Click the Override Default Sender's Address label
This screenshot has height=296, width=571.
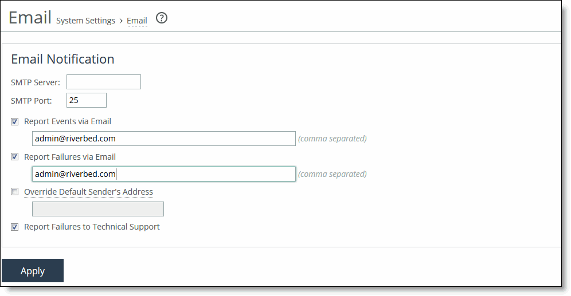click(88, 192)
